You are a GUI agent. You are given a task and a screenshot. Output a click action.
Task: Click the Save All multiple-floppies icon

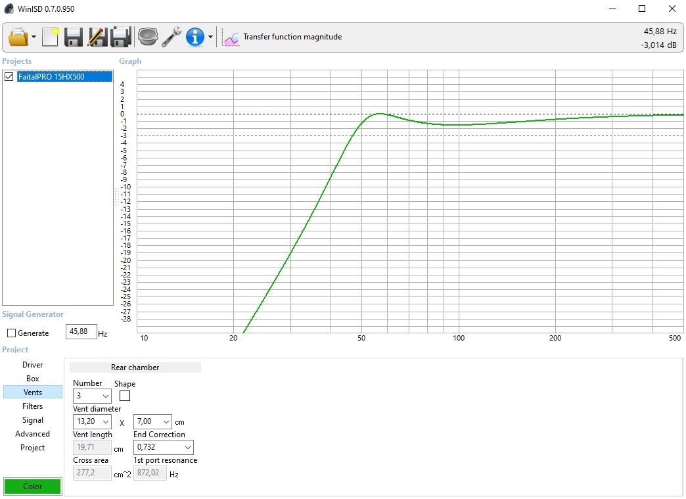point(121,37)
